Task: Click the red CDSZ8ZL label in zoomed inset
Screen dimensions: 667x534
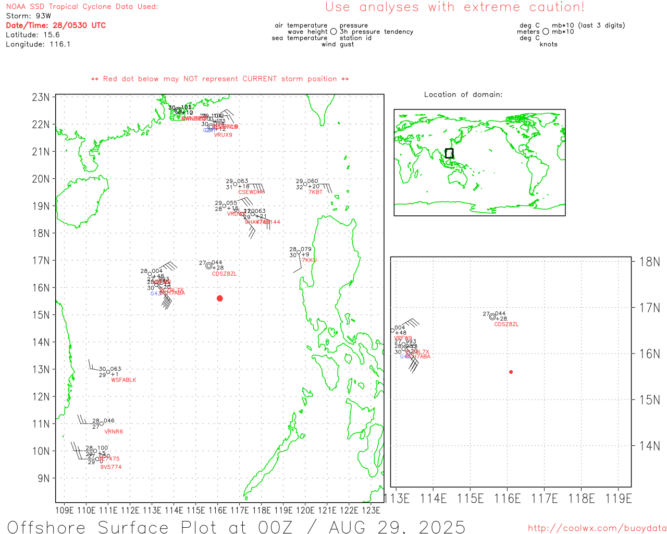Action: [x=507, y=324]
